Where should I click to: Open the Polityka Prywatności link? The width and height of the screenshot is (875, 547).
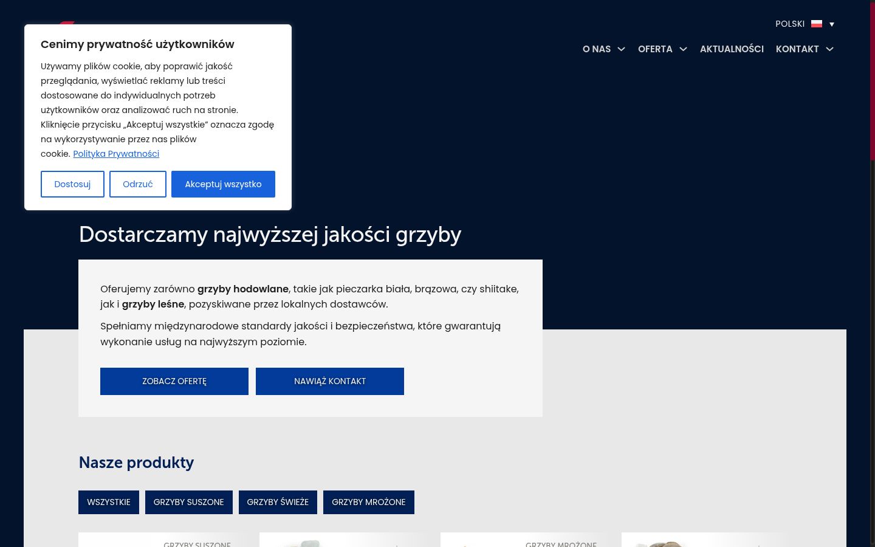point(116,154)
